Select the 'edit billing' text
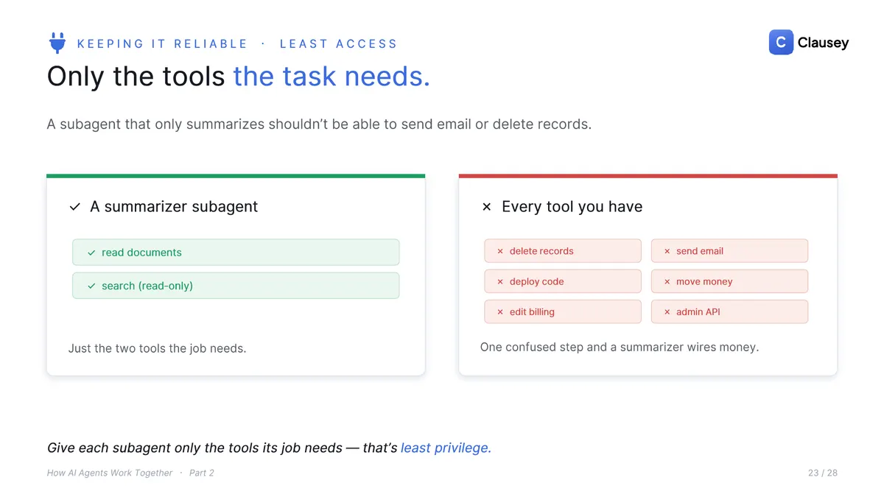Screen dimensions: 884x497 pyautogui.click(x=532, y=312)
